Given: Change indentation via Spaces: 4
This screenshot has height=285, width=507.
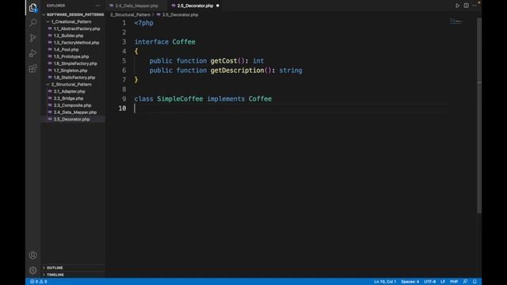Looking at the screenshot, I should [x=410, y=282].
